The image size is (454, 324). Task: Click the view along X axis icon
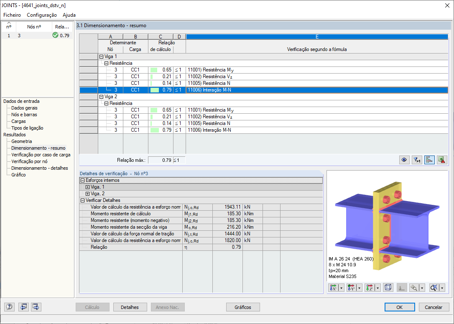(x=334, y=288)
